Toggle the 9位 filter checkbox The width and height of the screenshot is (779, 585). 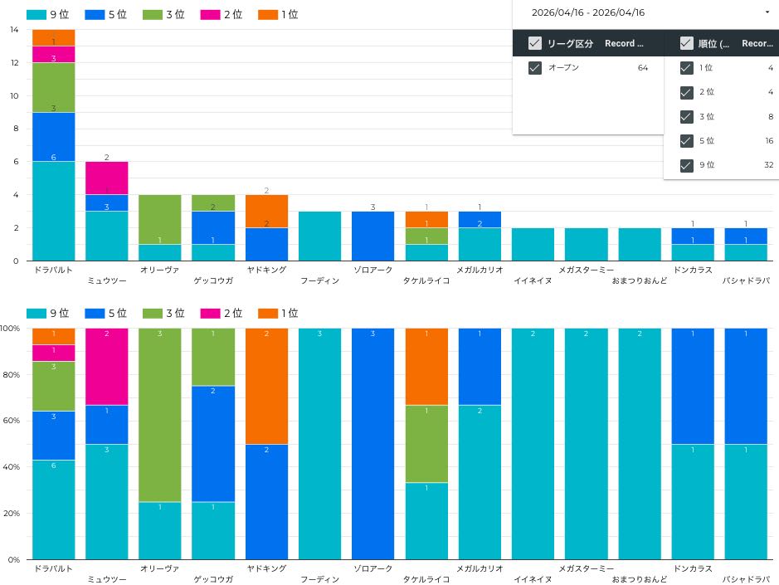coord(686,165)
